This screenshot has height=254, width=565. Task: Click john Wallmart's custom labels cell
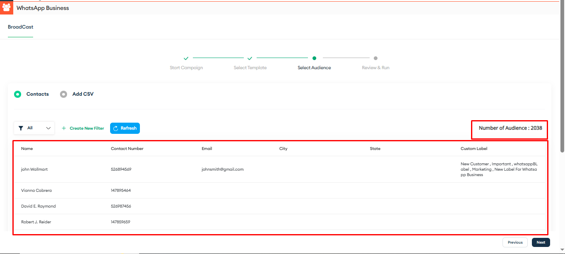pos(499,169)
